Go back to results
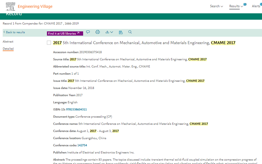Image resolution: width=262 pixels, height=164 pixels. click(x=14, y=32)
